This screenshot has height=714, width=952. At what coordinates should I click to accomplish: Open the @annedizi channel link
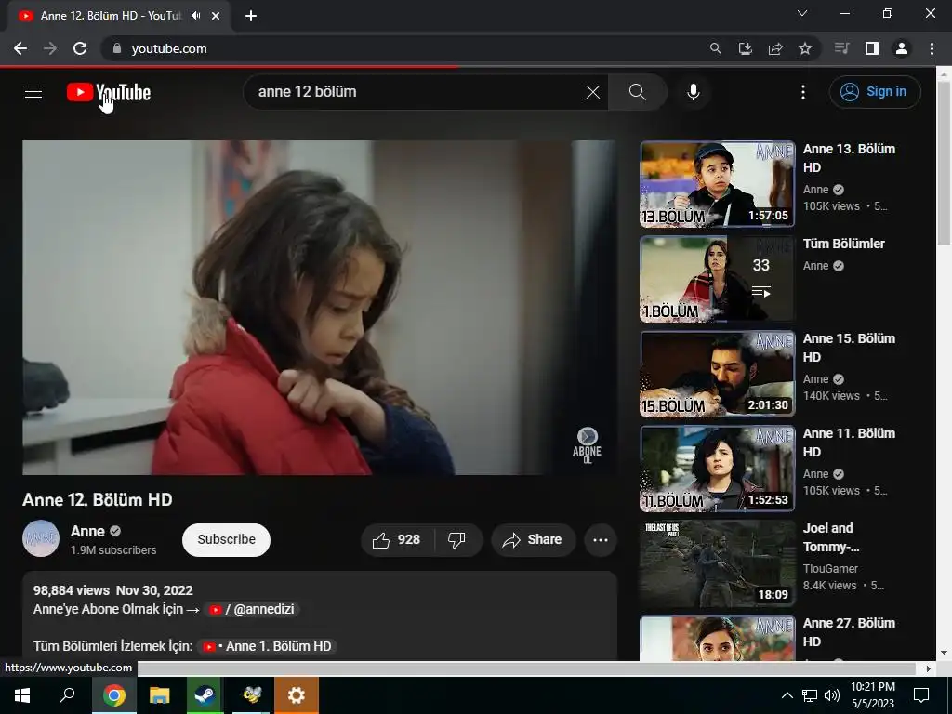(251, 609)
